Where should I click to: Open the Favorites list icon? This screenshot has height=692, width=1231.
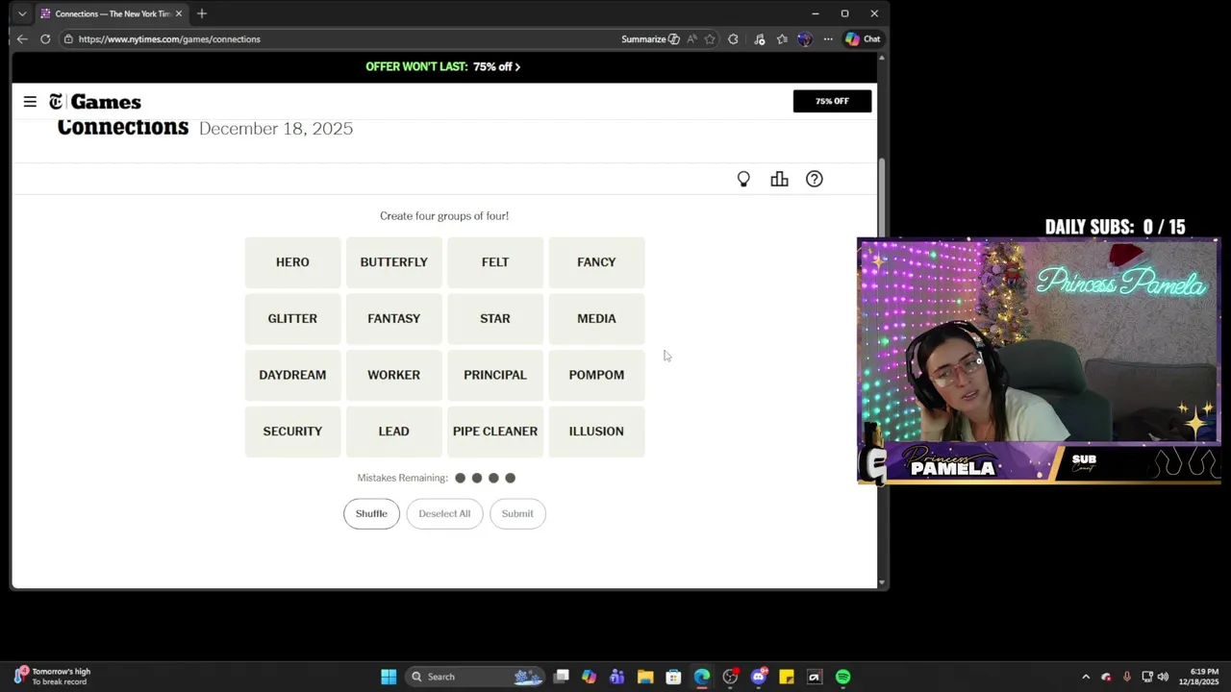[782, 39]
